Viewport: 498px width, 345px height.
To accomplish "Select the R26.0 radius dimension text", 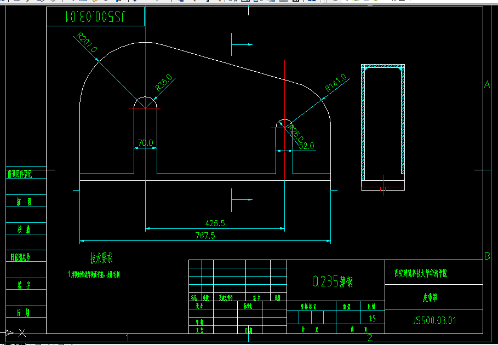I will pyautogui.click(x=296, y=134).
